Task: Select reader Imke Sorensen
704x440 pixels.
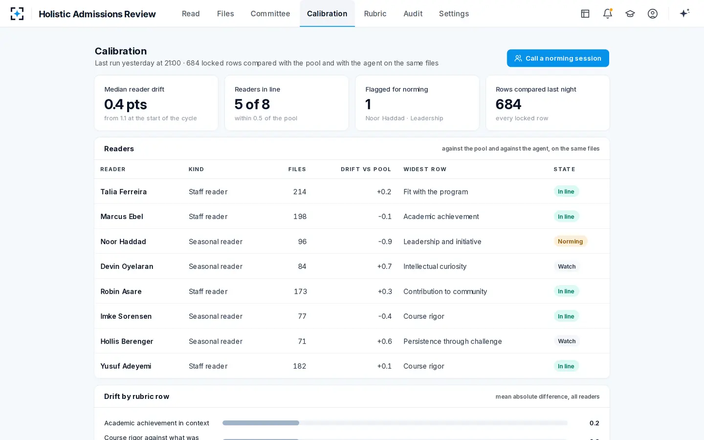Action: 126,316
